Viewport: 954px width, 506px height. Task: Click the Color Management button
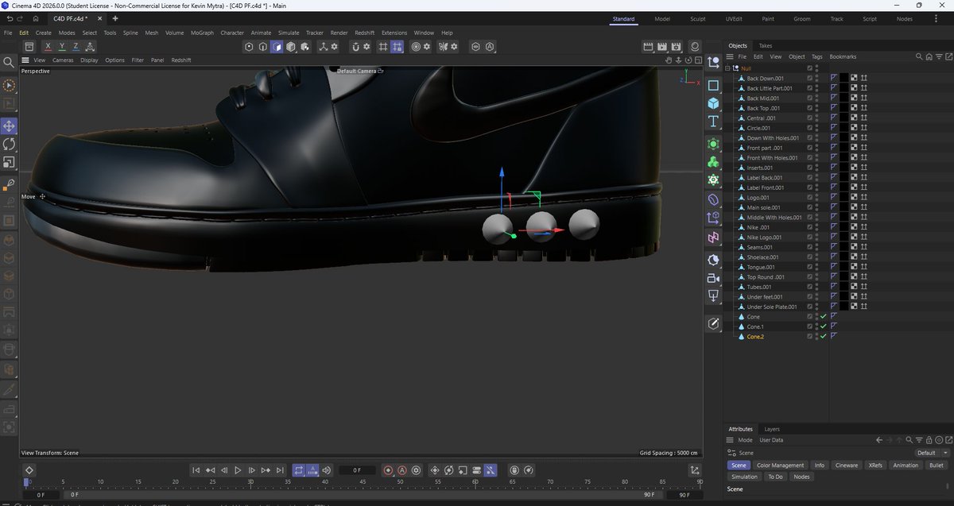click(x=780, y=465)
